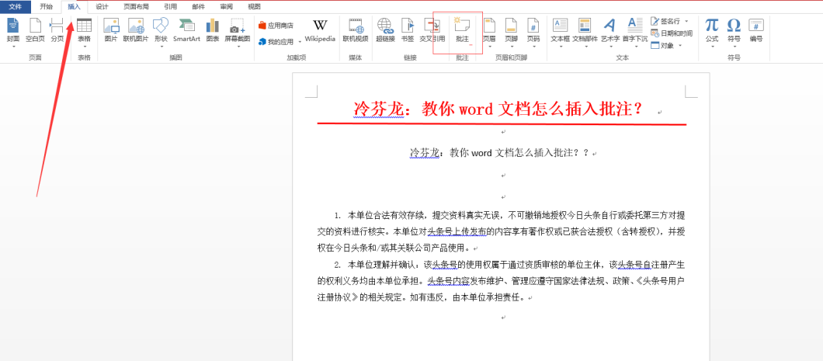823x361 pixels.
Task: Switch to the 视图 view tab
Action: point(254,7)
